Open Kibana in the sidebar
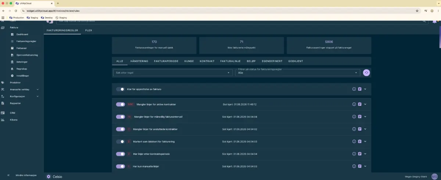Image resolution: width=441 pixels, height=180 pixels. 13,120
